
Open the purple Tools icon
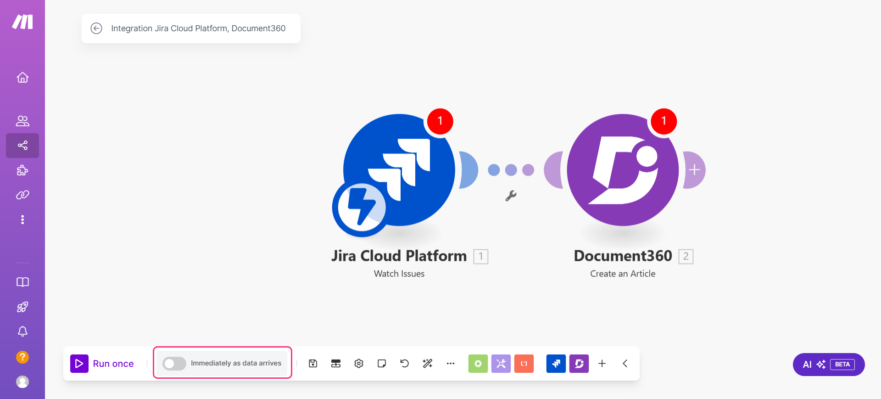click(501, 364)
